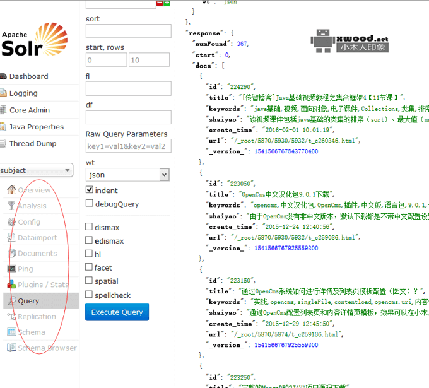The image size is (429, 388).
Task: Open the Replication link in the sidebar
Action: coord(37,317)
